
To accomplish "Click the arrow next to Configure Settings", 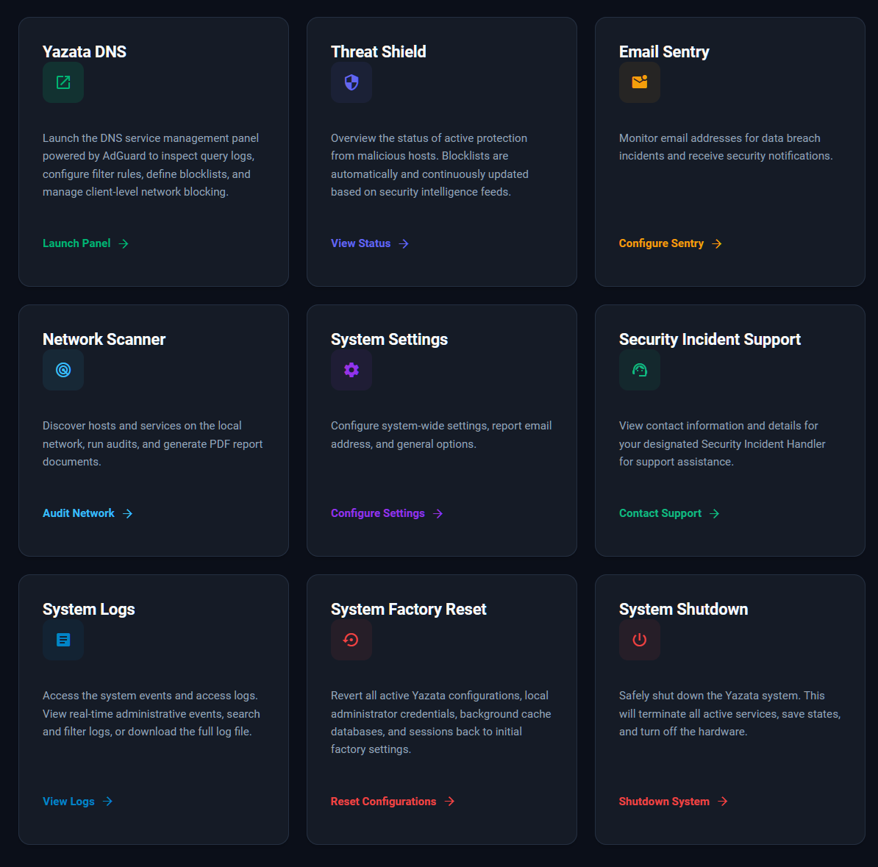I will tap(438, 513).
